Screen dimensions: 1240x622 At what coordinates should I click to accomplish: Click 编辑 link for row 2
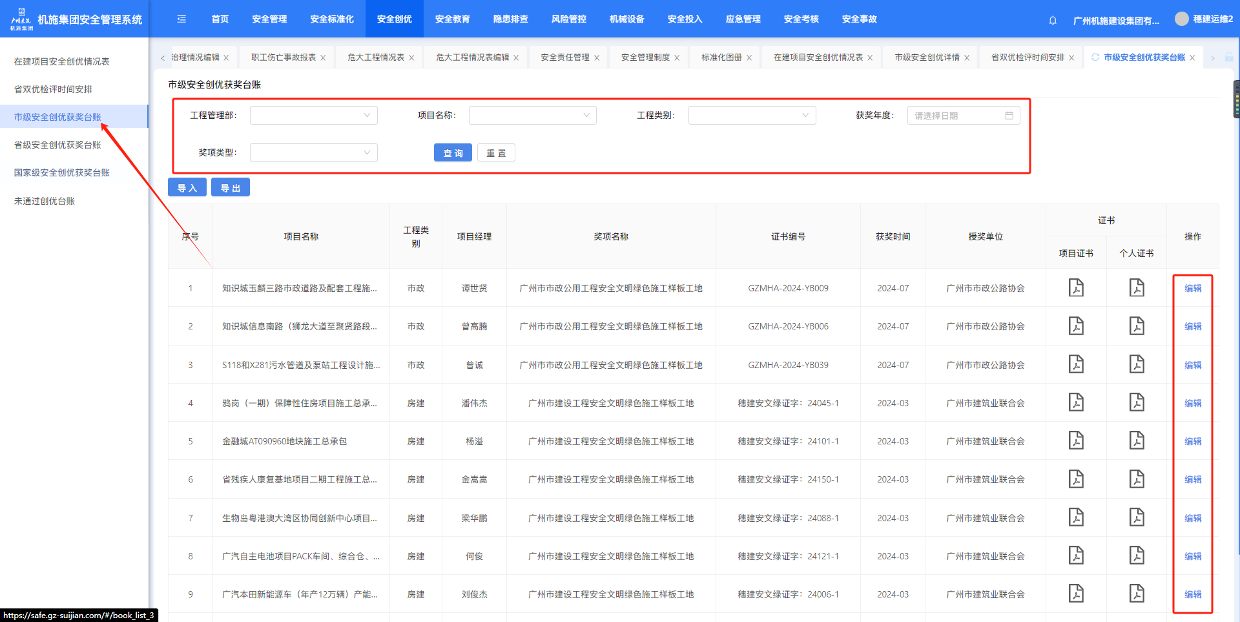click(x=1193, y=326)
